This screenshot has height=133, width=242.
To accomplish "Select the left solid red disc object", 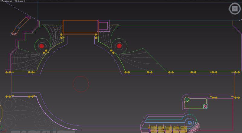I will tap(41, 46).
